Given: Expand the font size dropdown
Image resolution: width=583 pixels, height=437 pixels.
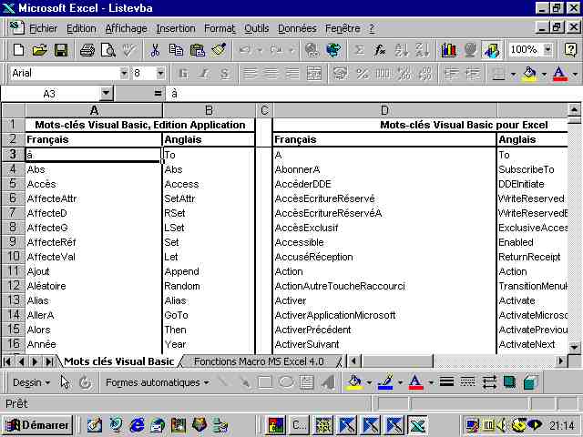Looking at the screenshot, I should (160, 73).
